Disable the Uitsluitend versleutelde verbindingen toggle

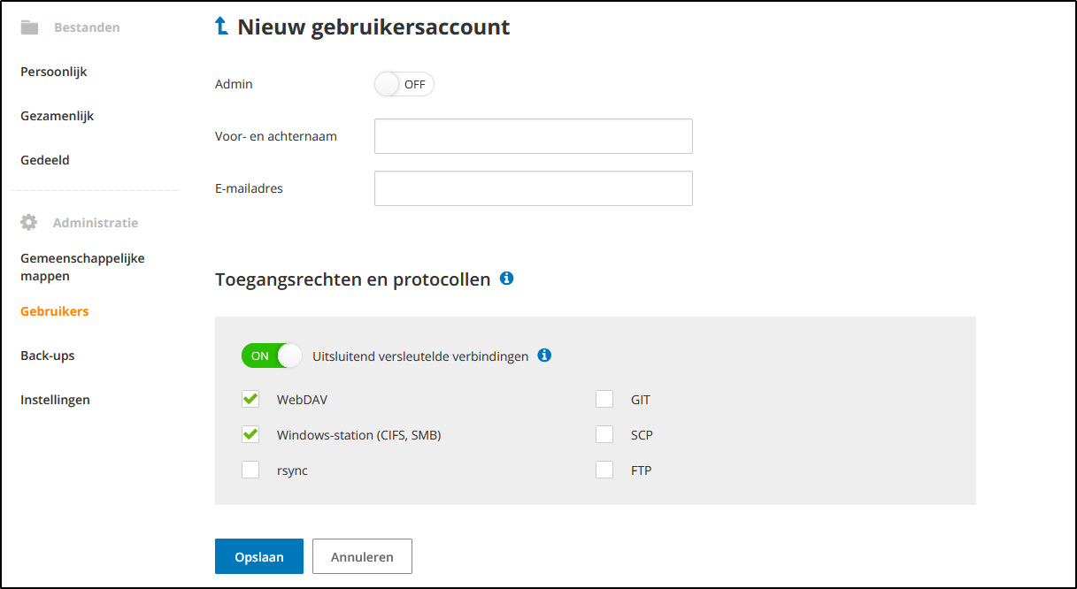(x=272, y=355)
